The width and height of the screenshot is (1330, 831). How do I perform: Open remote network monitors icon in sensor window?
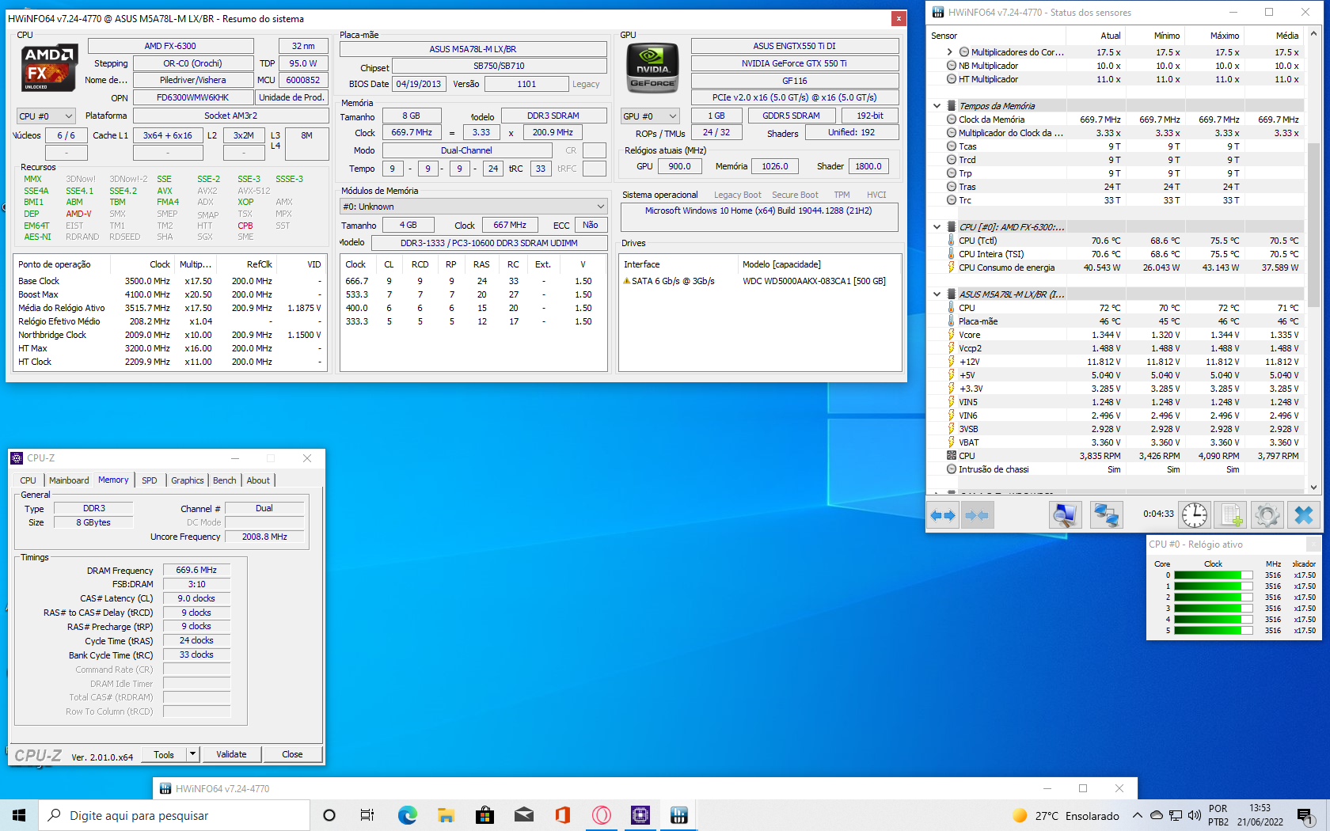1105,515
